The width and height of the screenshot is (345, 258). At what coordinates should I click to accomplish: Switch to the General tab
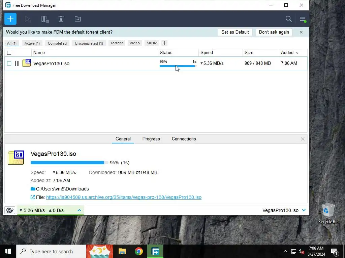click(123, 139)
